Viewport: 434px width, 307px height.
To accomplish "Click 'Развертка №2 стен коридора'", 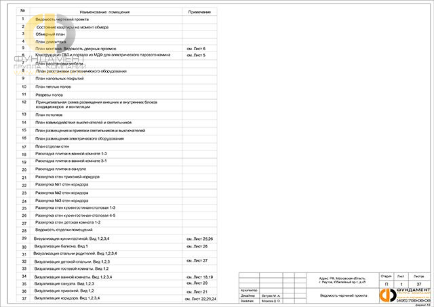I will click(62, 193).
